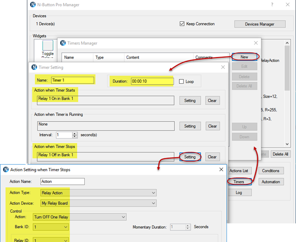Select the Toggle Relays widget icon

(x=48, y=45)
